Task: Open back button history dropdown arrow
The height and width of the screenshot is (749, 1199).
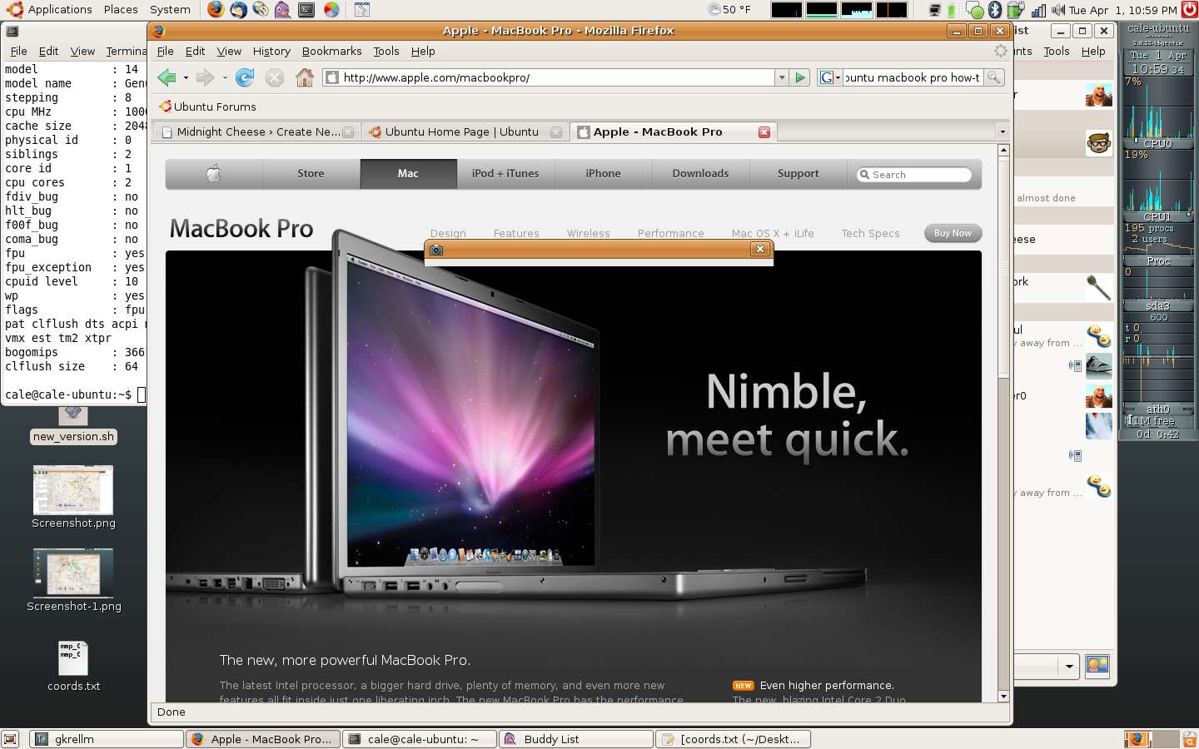Action: point(186,78)
